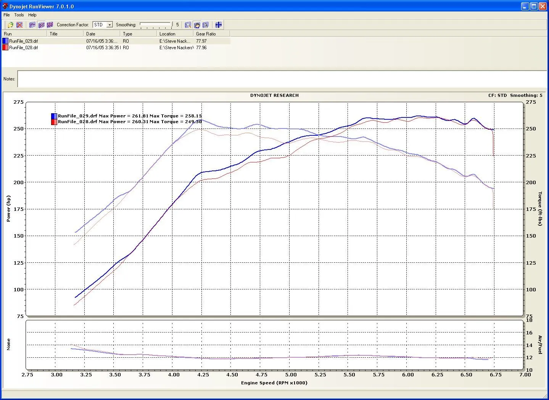This screenshot has height=400, width=549.
Task: Open the Correction Factor STD dropdown
Action: tap(109, 25)
